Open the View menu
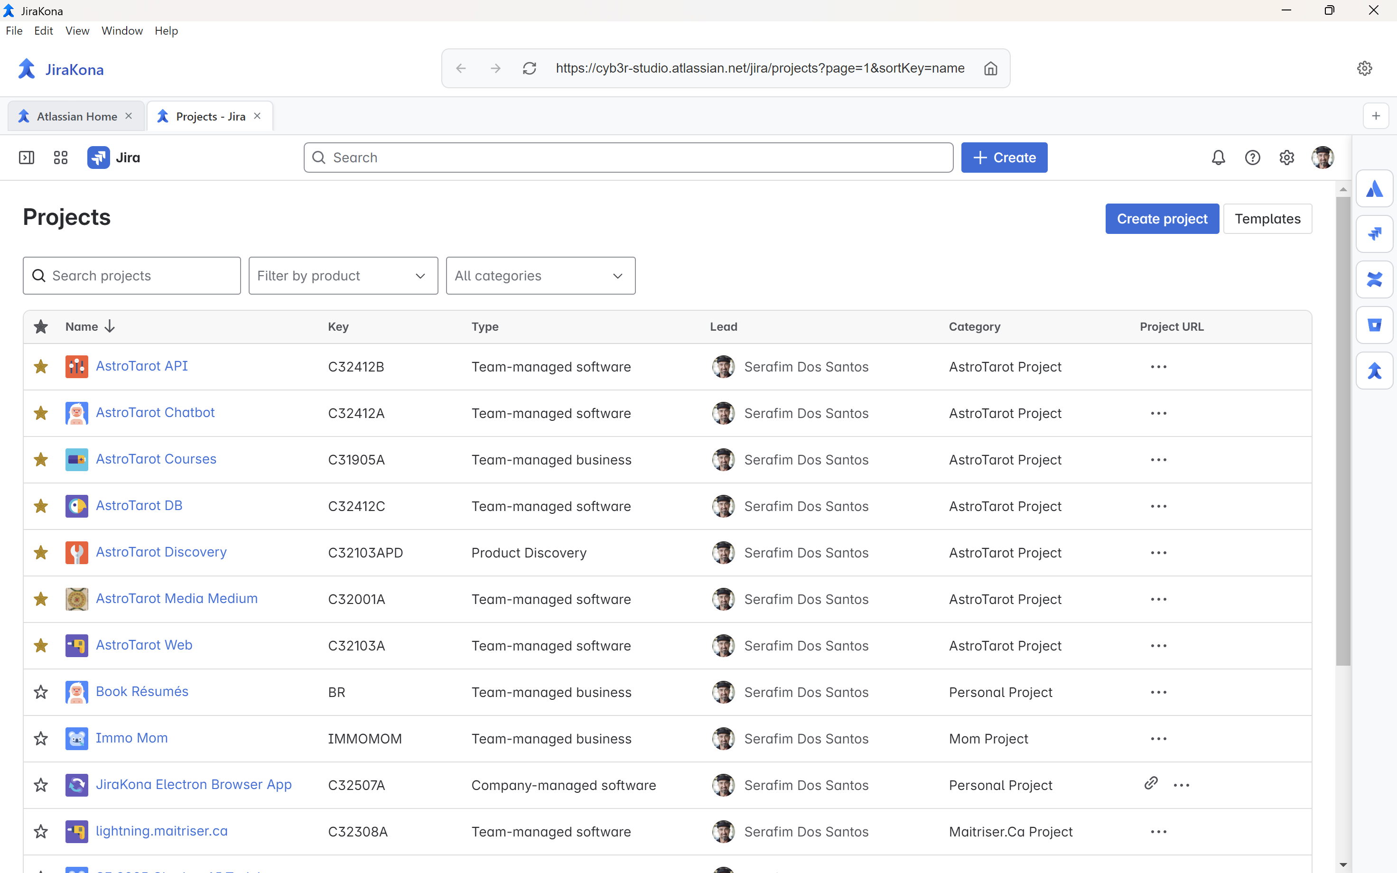This screenshot has height=873, width=1397. pyautogui.click(x=77, y=30)
